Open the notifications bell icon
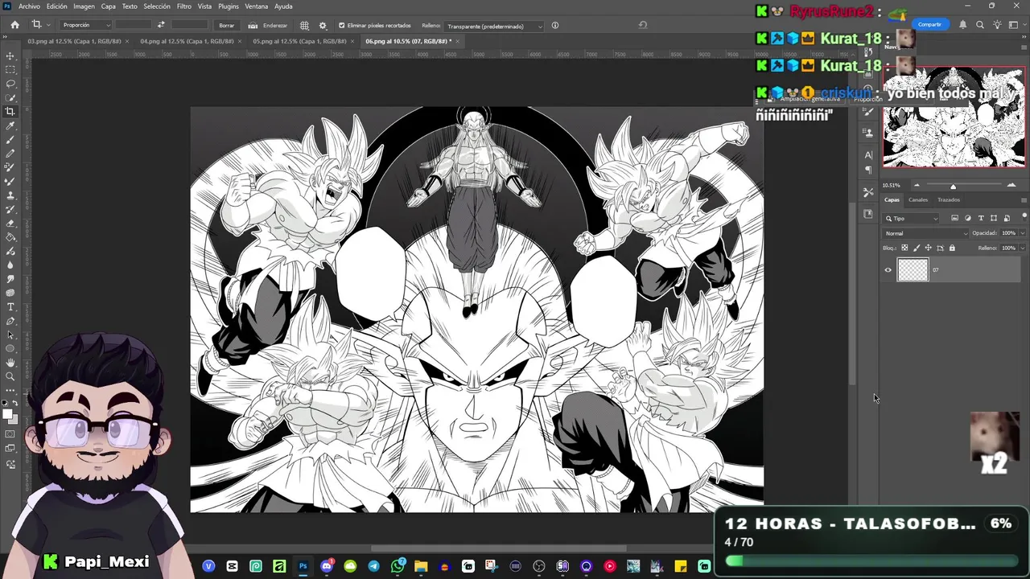Image resolution: width=1030 pixels, height=579 pixels. (962, 25)
